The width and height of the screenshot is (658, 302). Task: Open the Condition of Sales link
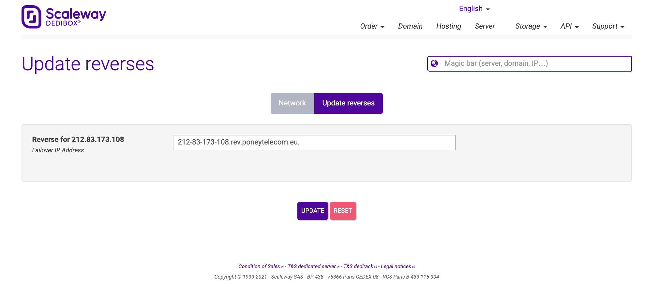pos(259,266)
